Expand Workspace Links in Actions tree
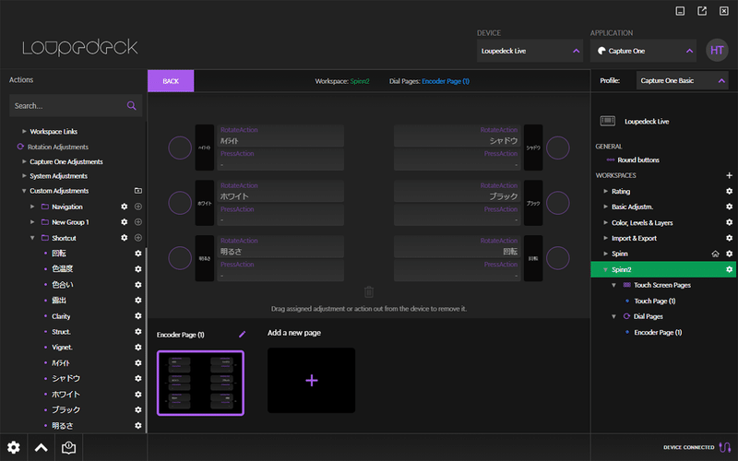738x461 pixels. [x=24, y=132]
